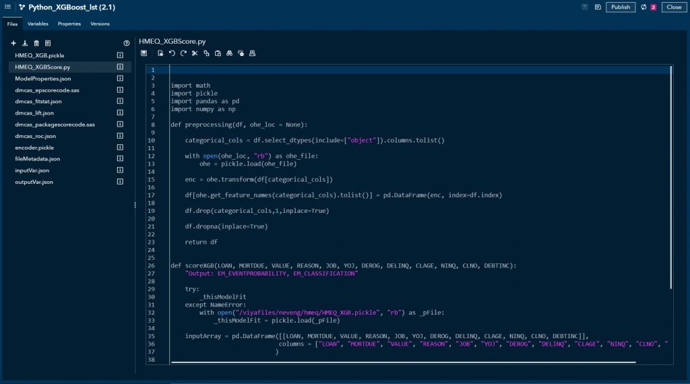Switch to the Variables tab

[38, 24]
